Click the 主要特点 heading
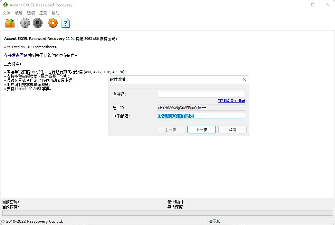Image resolution: width=335 pixels, height=225 pixels. pyautogui.click(x=13, y=64)
